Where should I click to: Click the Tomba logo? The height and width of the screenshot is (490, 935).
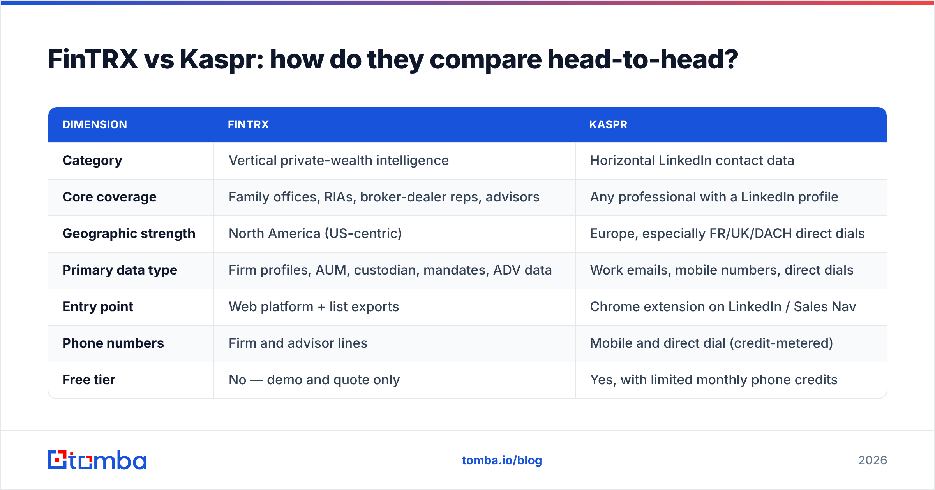[x=97, y=460]
